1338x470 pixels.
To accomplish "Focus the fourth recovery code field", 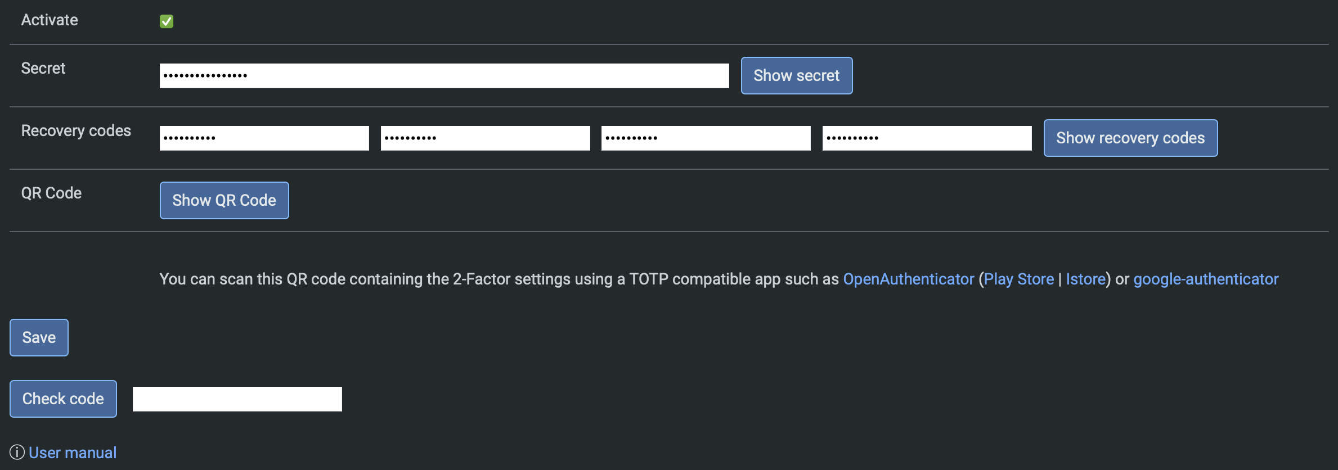I will [927, 138].
